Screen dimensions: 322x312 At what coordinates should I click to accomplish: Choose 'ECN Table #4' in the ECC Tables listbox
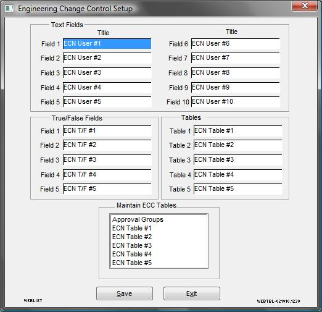pyautogui.click(x=159, y=254)
